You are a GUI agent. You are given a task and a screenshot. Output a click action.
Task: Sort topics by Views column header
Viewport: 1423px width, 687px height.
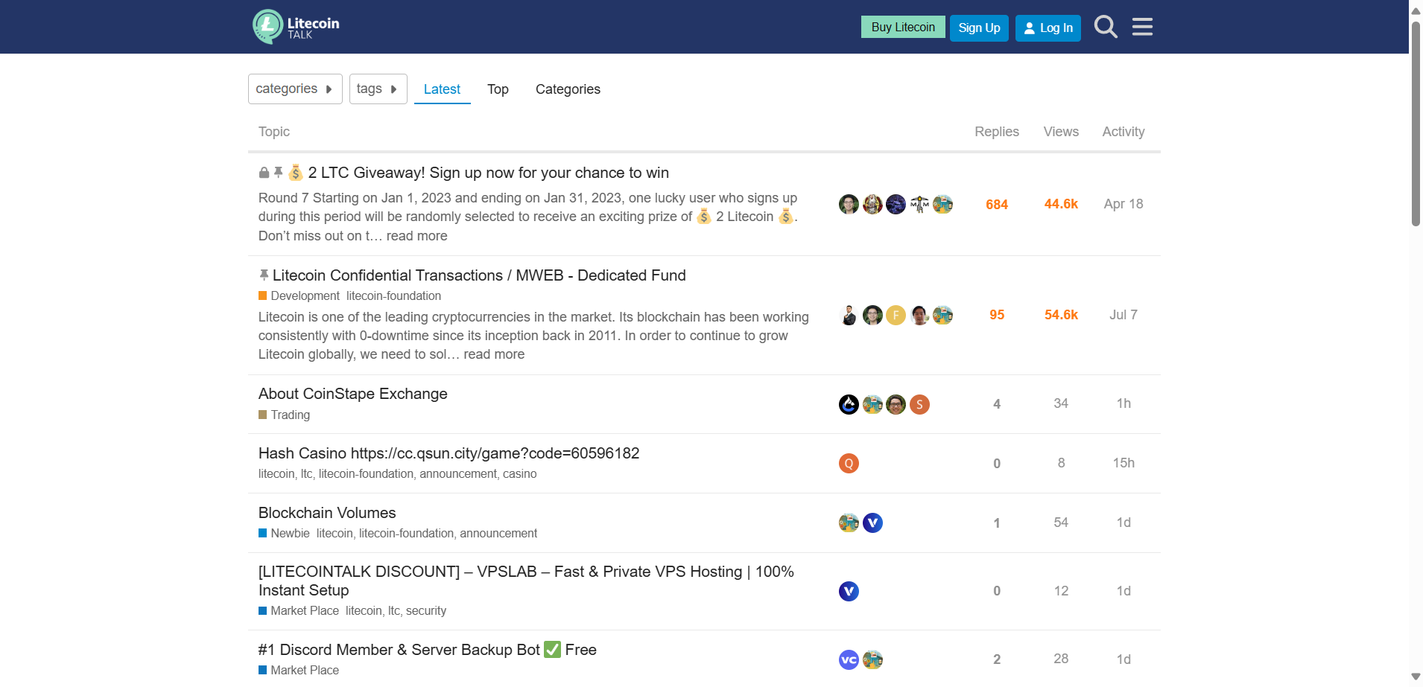click(1061, 132)
